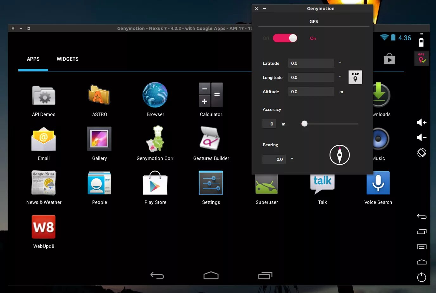Click Genymotion sidebar home icon

422,262
